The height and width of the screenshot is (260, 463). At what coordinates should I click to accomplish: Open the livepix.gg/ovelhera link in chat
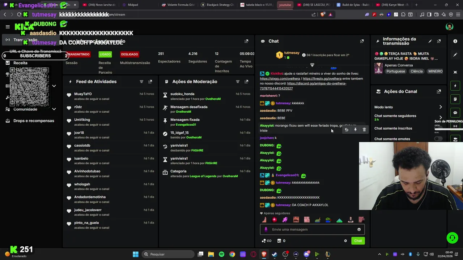(322, 78)
